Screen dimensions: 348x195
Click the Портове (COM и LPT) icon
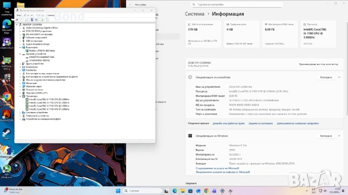(23, 93)
